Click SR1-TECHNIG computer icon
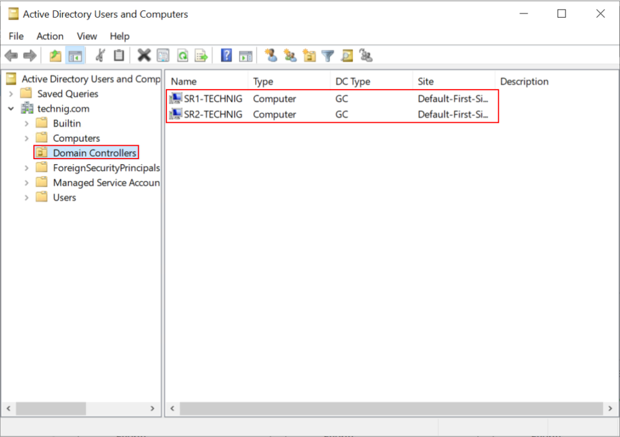Image resolution: width=620 pixels, height=437 pixels. pyautogui.click(x=175, y=99)
